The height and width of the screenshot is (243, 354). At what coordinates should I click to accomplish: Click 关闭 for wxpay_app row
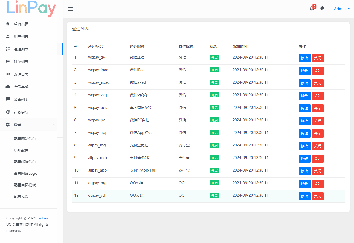318,133
